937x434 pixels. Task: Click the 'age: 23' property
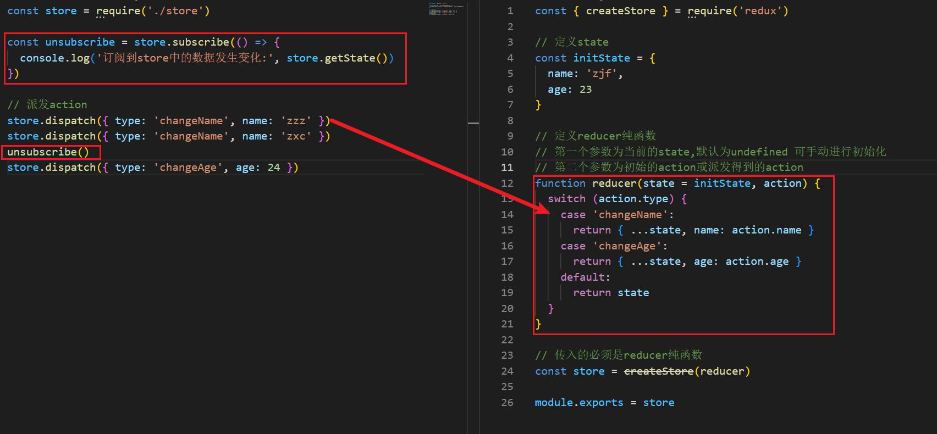point(570,90)
